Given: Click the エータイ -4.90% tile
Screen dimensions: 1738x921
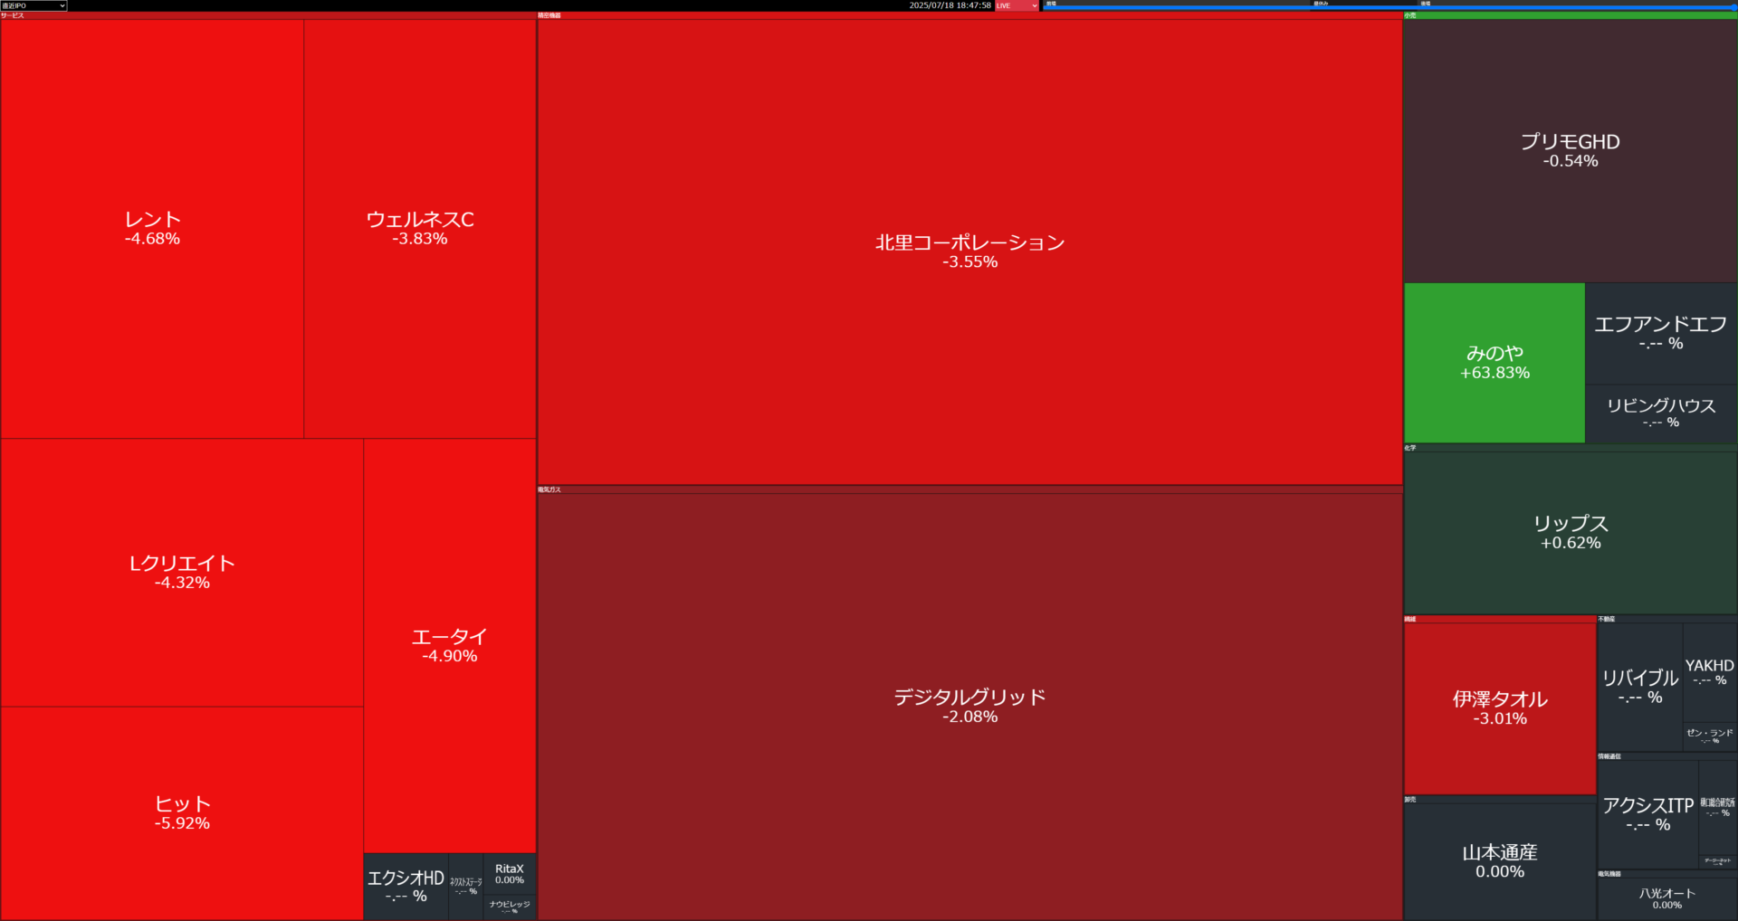Looking at the screenshot, I should pyautogui.click(x=450, y=646).
